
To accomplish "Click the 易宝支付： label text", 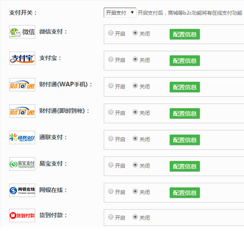I will pyautogui.click(x=53, y=164).
